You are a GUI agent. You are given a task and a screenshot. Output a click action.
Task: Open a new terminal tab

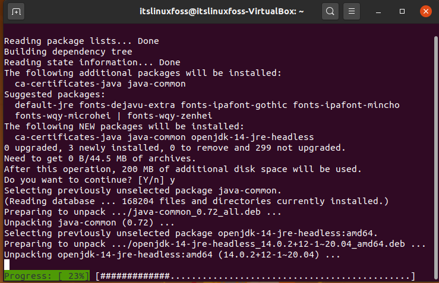click(16, 11)
